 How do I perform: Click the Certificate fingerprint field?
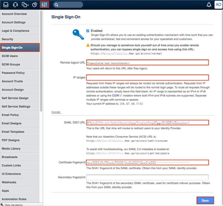(x=147, y=162)
